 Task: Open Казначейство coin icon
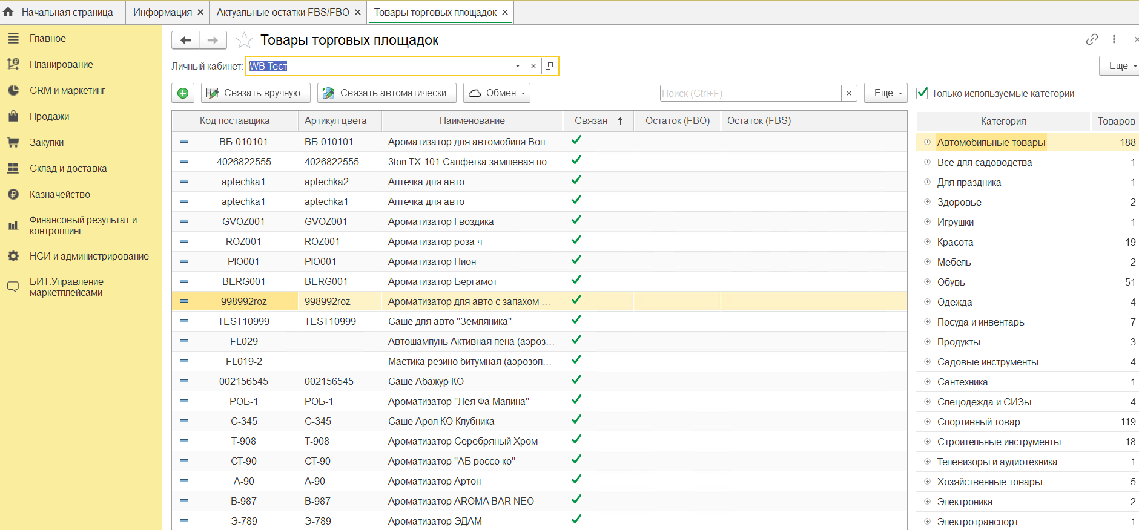pyautogui.click(x=13, y=194)
